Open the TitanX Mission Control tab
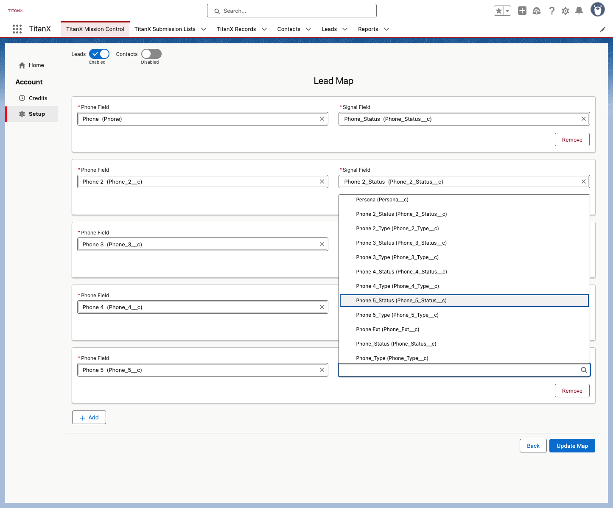Viewport: 613px width, 508px height. pos(95,29)
